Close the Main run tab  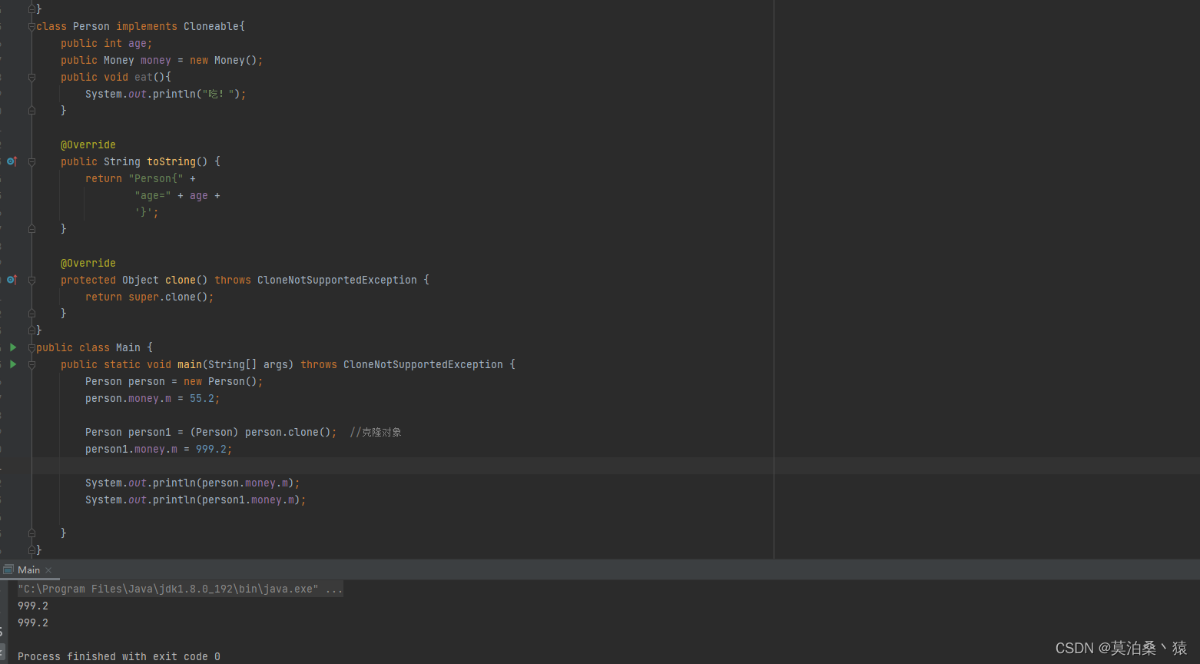(48, 569)
